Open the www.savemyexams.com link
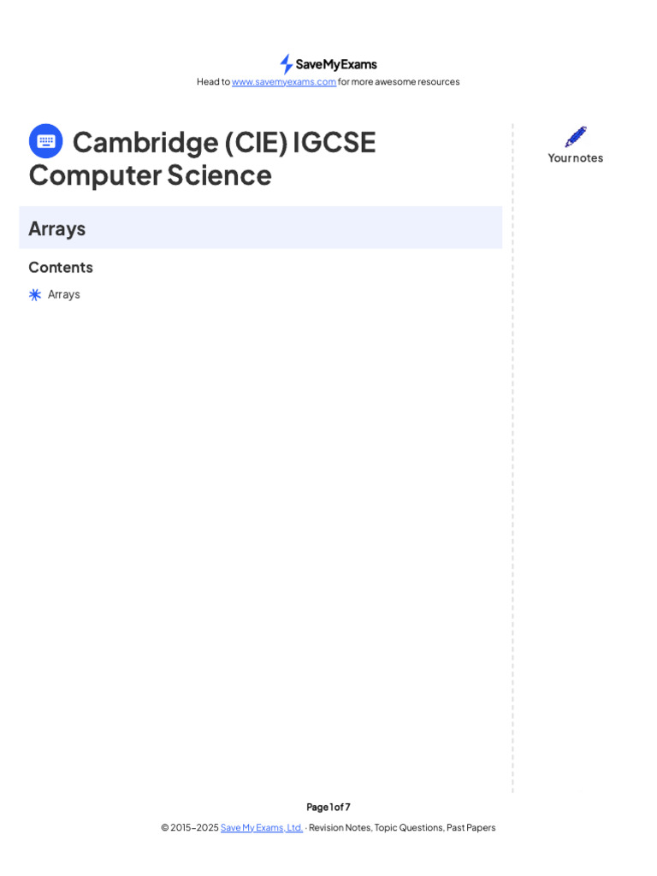The width and height of the screenshot is (657, 876). click(x=284, y=82)
